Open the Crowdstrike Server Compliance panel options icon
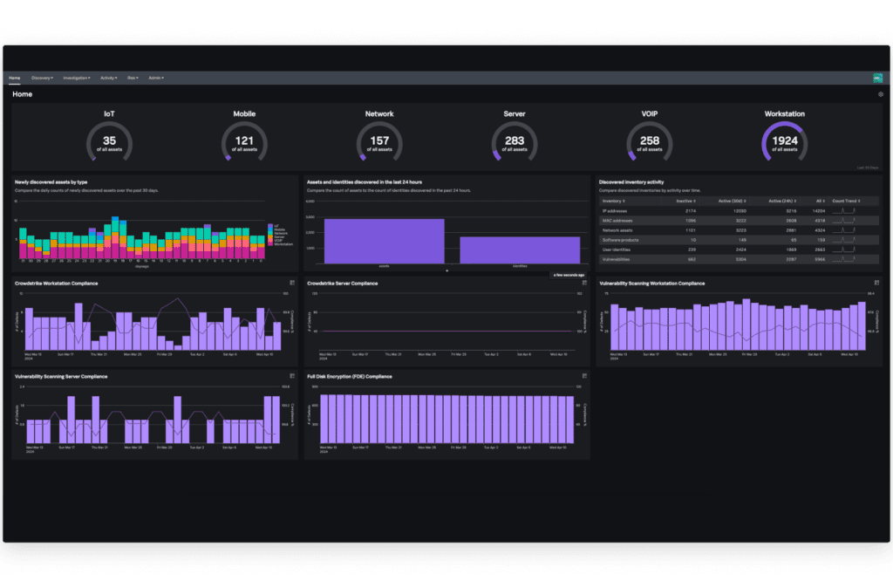 tap(584, 283)
